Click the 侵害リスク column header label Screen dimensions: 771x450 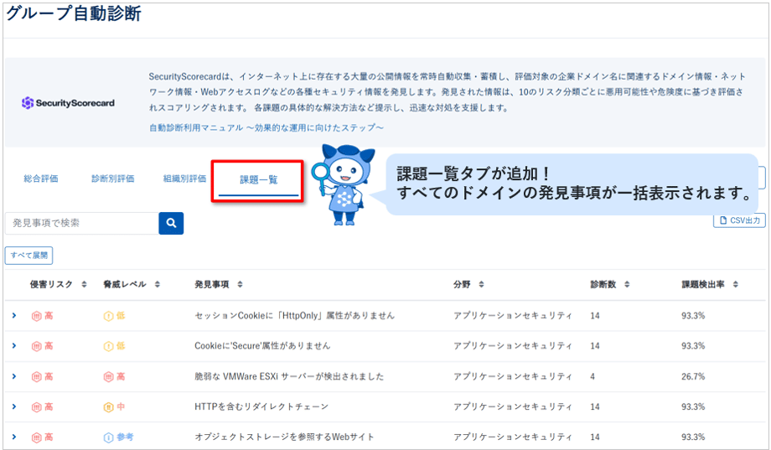pos(51,284)
